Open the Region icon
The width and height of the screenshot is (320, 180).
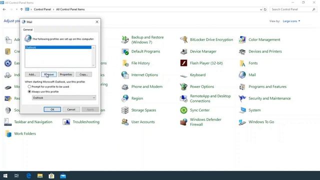click(125, 98)
